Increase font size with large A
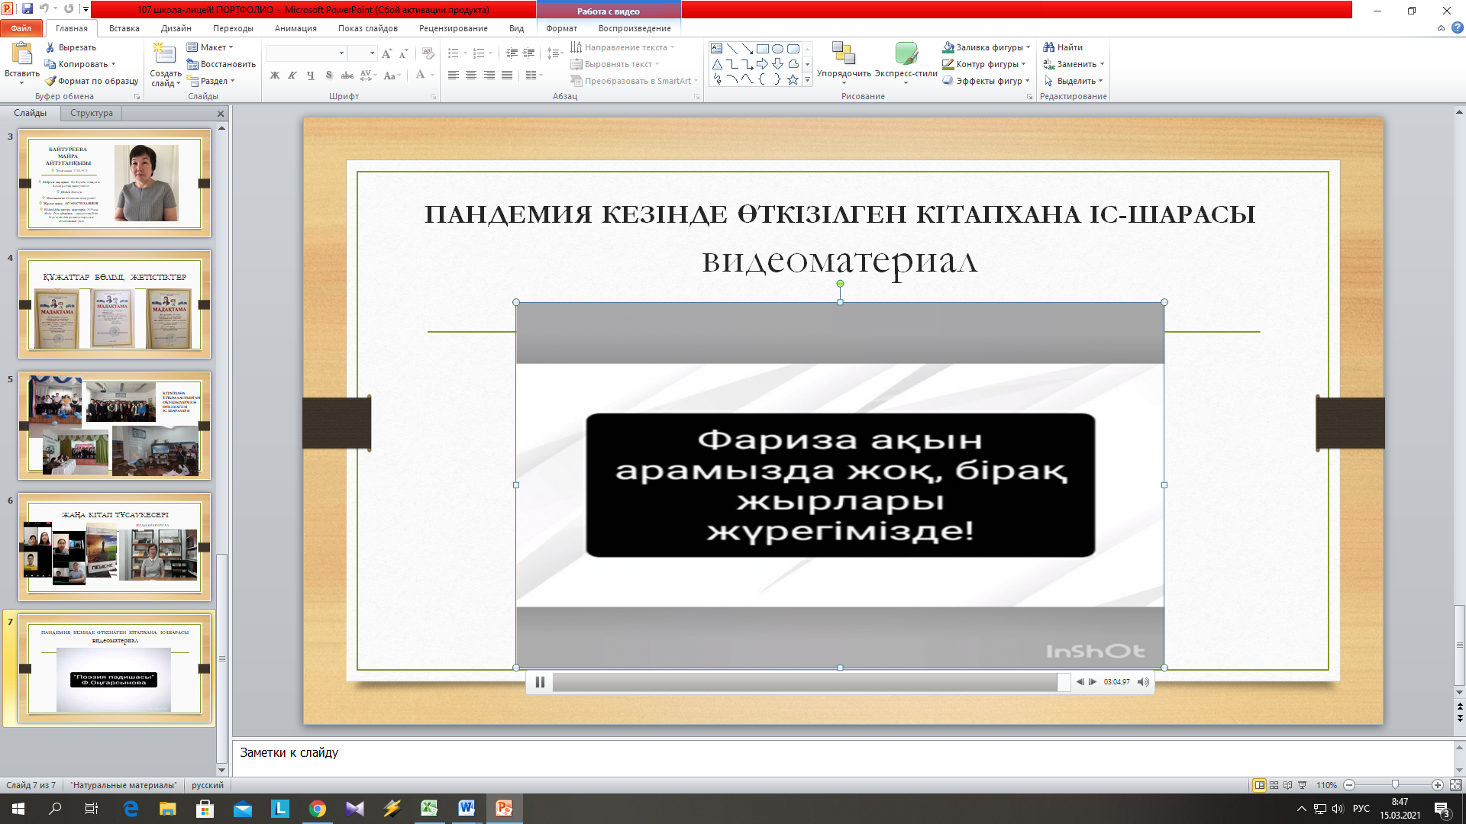 click(386, 53)
